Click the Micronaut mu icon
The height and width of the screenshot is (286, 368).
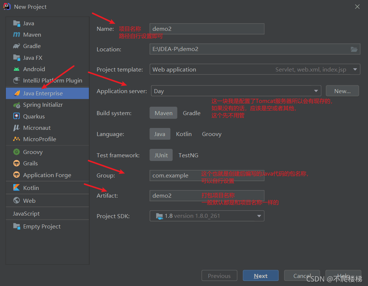click(17, 128)
